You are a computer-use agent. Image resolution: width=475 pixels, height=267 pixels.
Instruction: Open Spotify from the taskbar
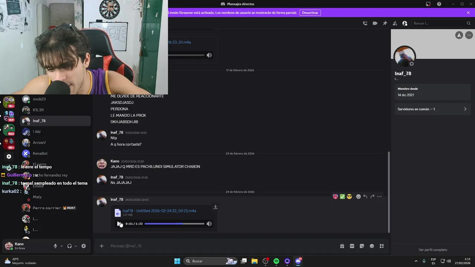[x=276, y=261]
